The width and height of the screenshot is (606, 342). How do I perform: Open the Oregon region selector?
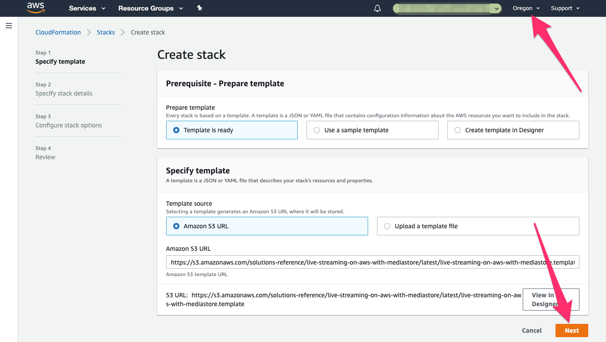(x=526, y=8)
